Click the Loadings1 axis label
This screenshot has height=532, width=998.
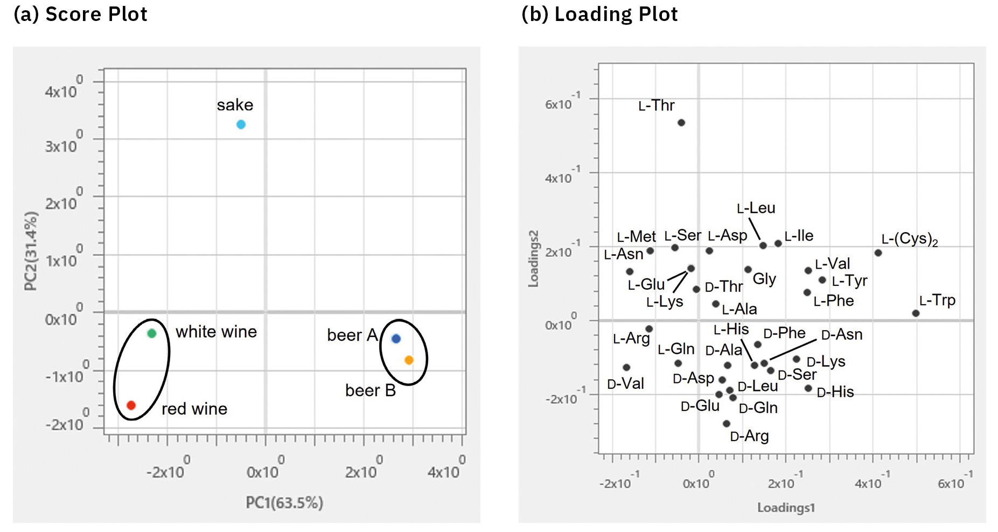[x=786, y=507]
